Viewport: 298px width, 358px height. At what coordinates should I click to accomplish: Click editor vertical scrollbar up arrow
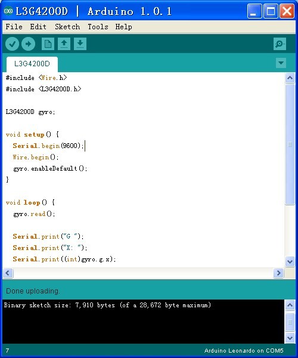(290, 78)
